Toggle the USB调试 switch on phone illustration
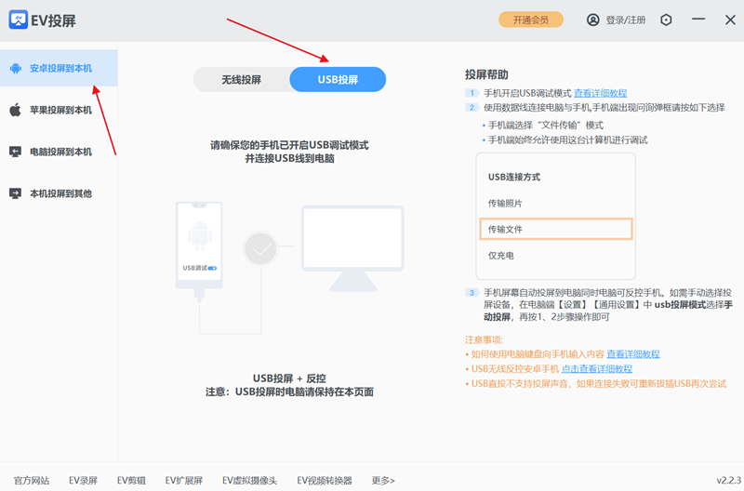This screenshot has width=744, height=491. [x=212, y=268]
